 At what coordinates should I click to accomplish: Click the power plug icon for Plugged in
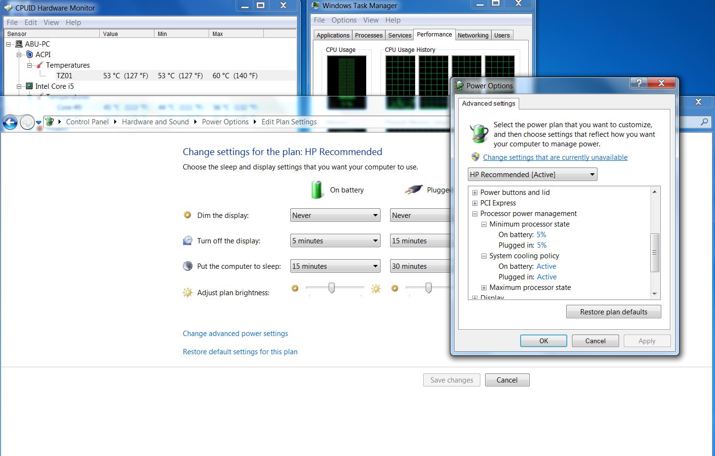tap(414, 189)
